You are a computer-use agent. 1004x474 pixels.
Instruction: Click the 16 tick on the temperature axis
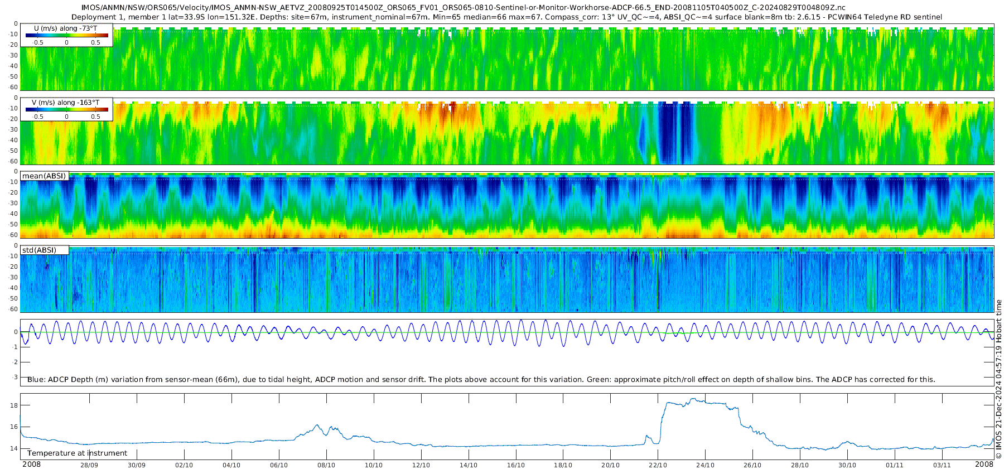15,427
